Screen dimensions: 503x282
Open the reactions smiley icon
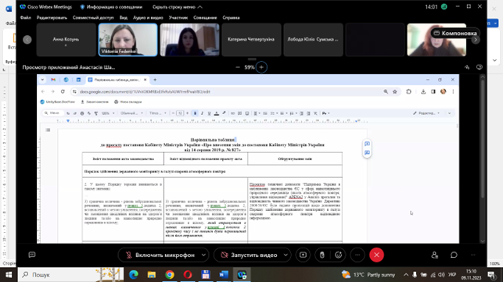coord(339,255)
